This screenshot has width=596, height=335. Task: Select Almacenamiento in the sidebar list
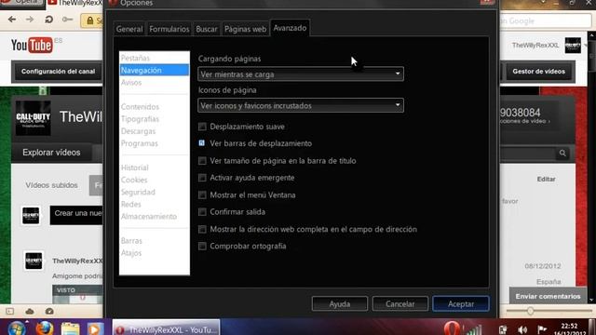click(154, 216)
